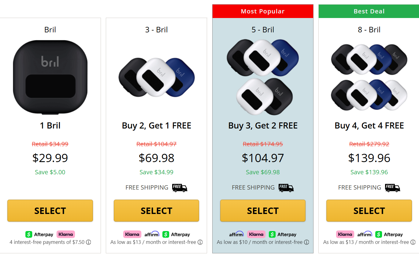Click the Affirm logo in the 3 - Bril card
Screen dimensions: 419x257
click(x=152, y=234)
